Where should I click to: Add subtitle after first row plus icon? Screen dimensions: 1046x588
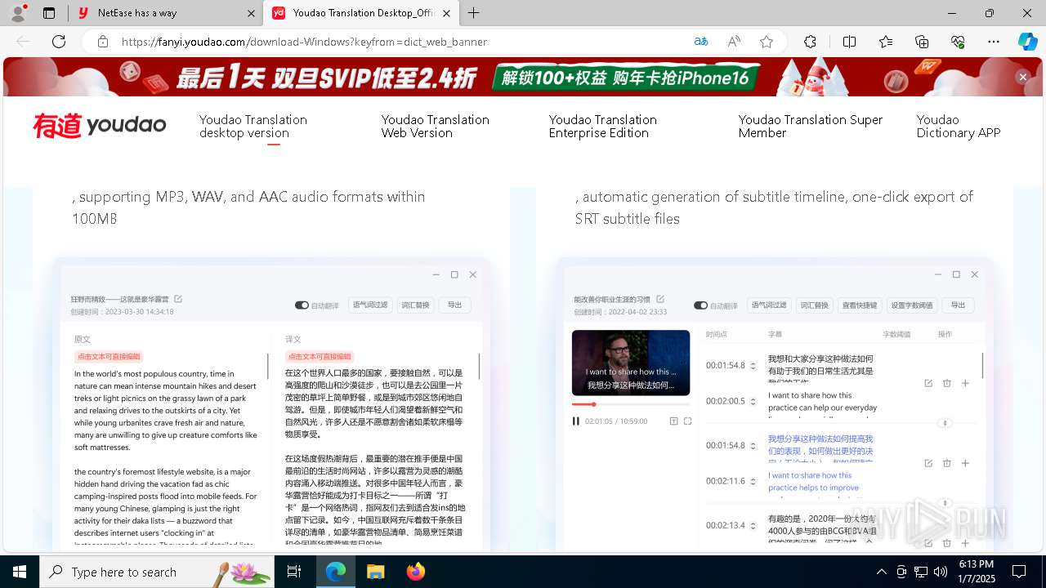[965, 383]
